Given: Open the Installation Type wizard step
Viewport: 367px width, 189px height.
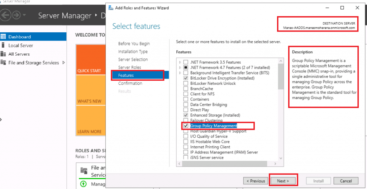Looking at the screenshot, I should point(133,52).
